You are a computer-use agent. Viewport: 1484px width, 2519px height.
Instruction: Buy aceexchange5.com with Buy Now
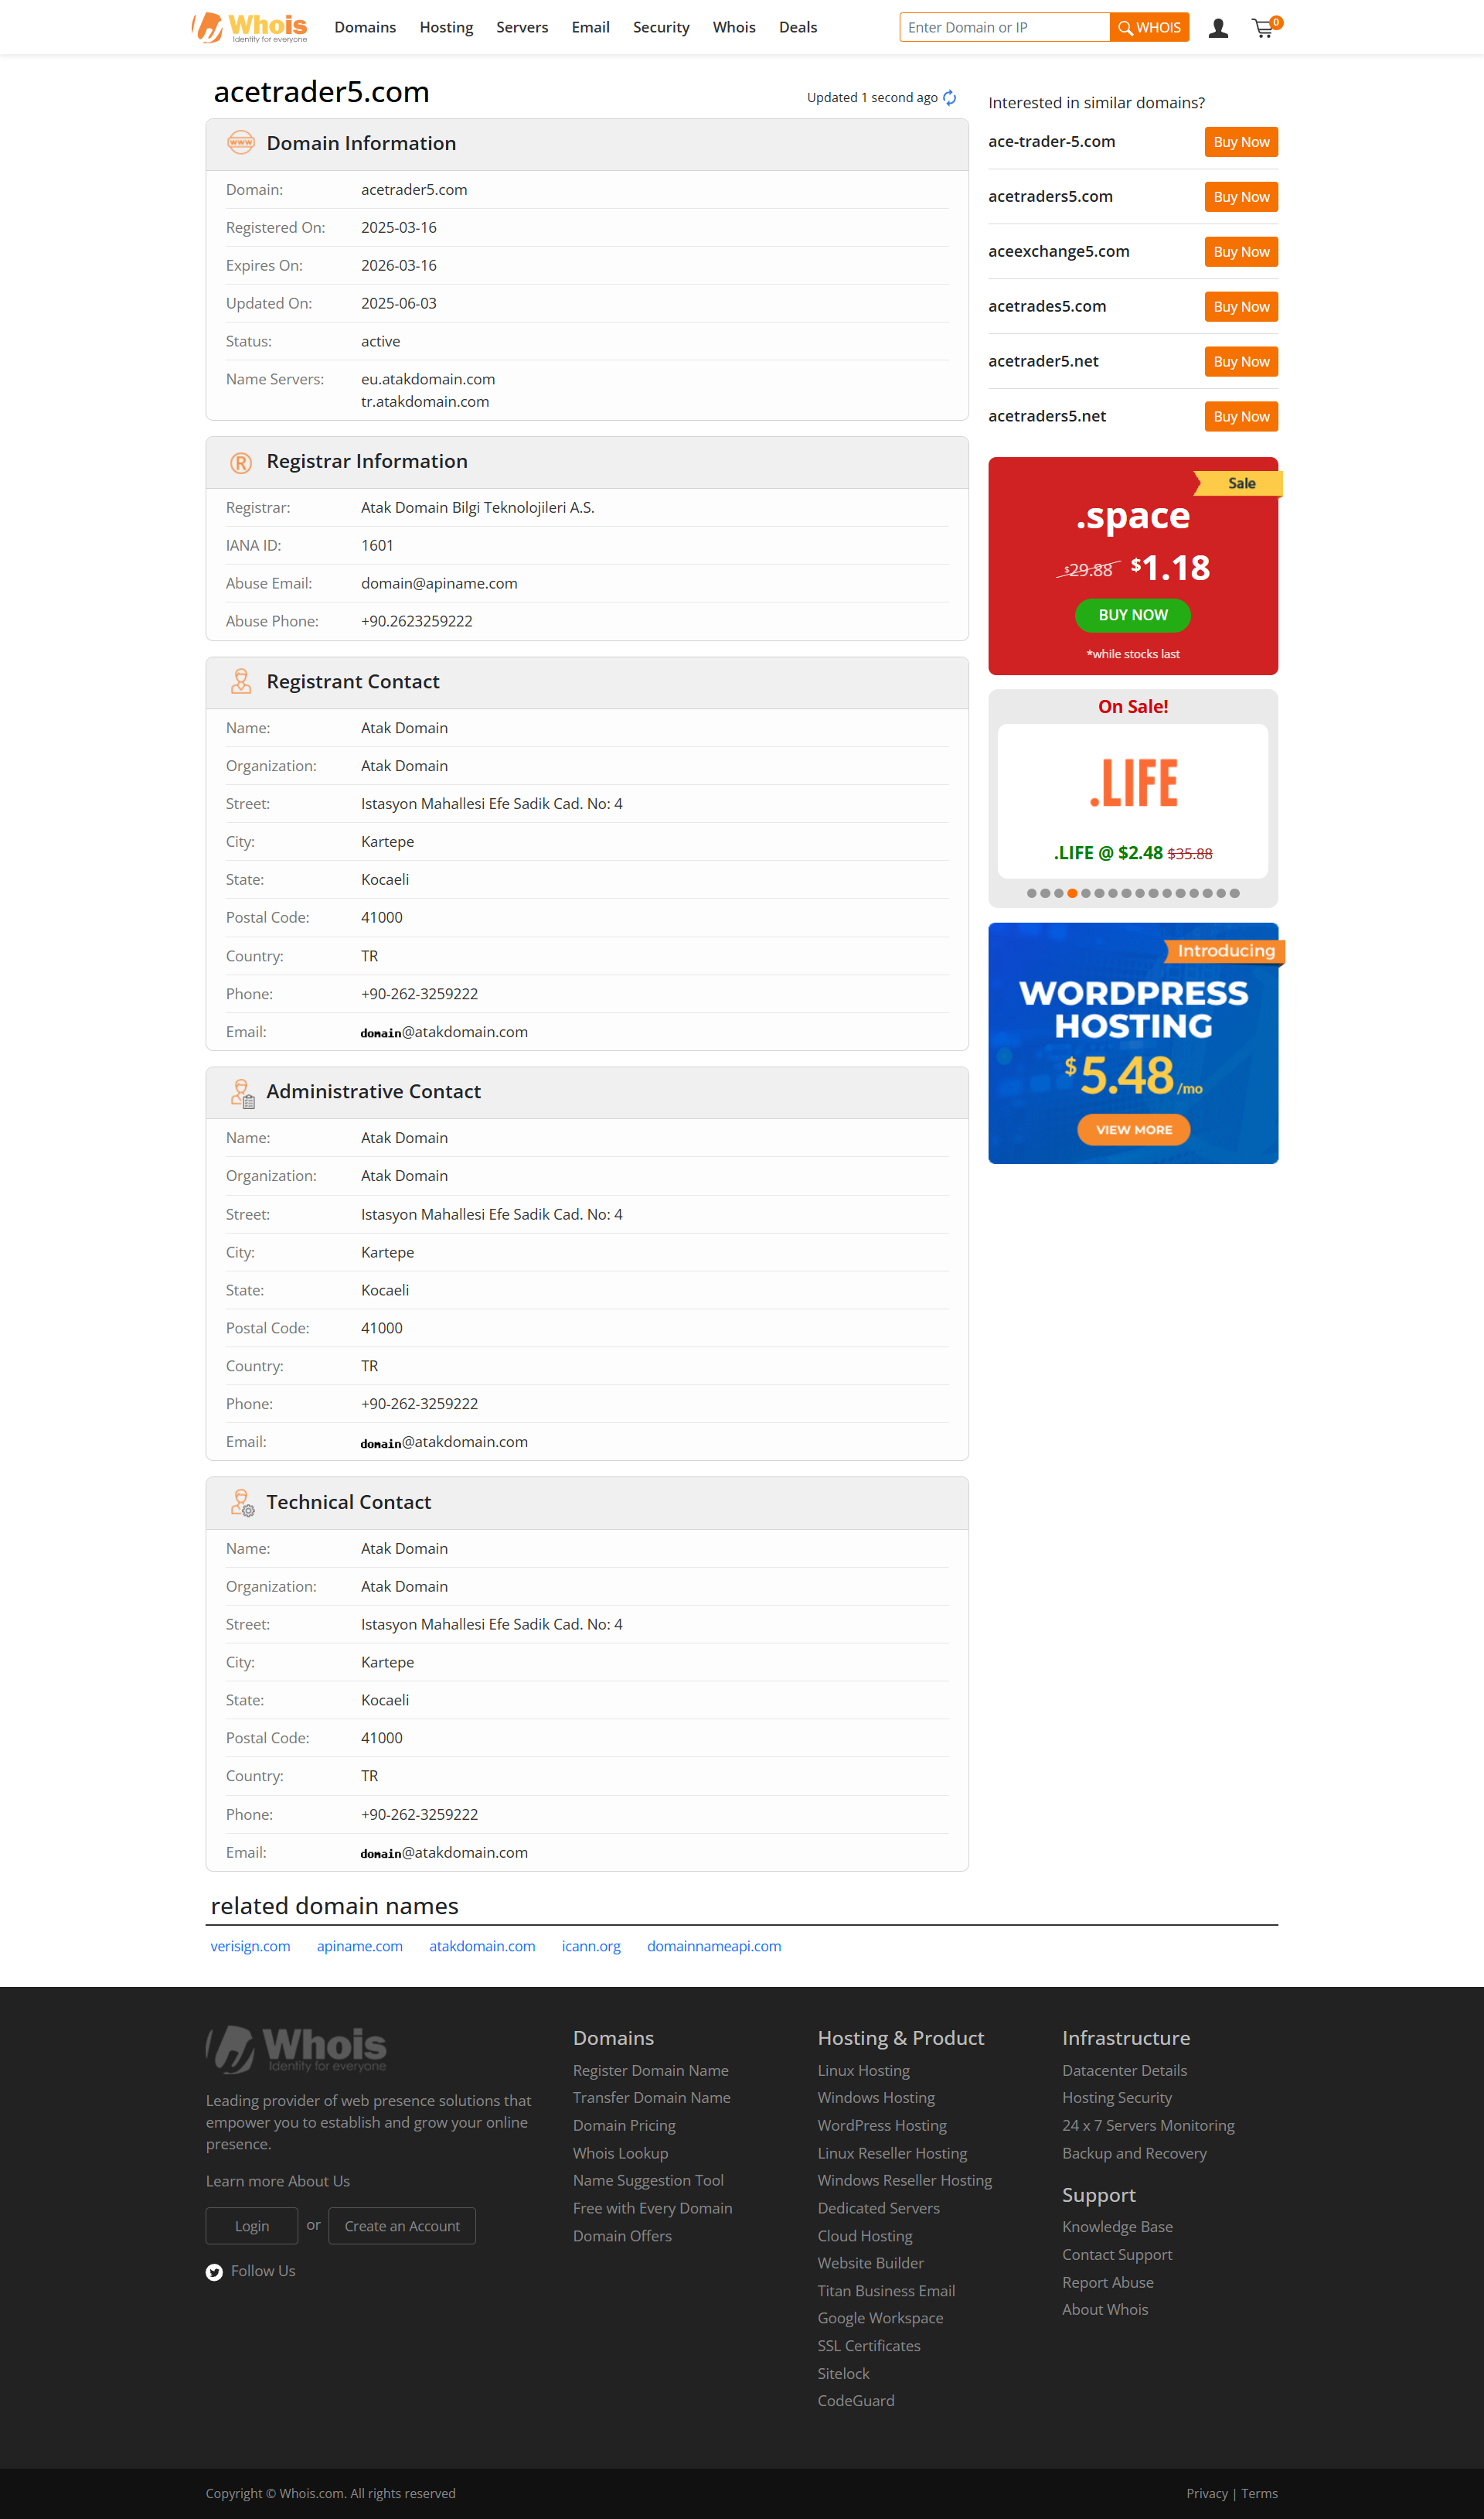tap(1241, 252)
